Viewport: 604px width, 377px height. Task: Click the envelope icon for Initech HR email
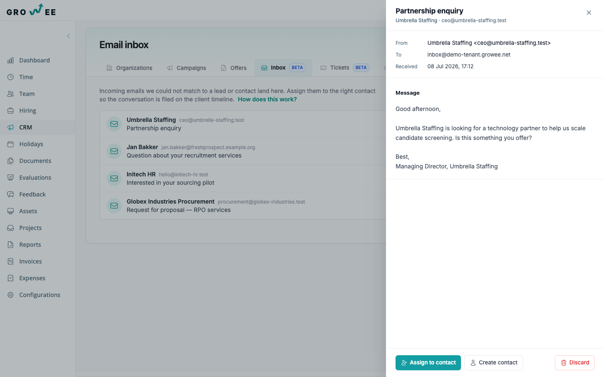tap(114, 178)
